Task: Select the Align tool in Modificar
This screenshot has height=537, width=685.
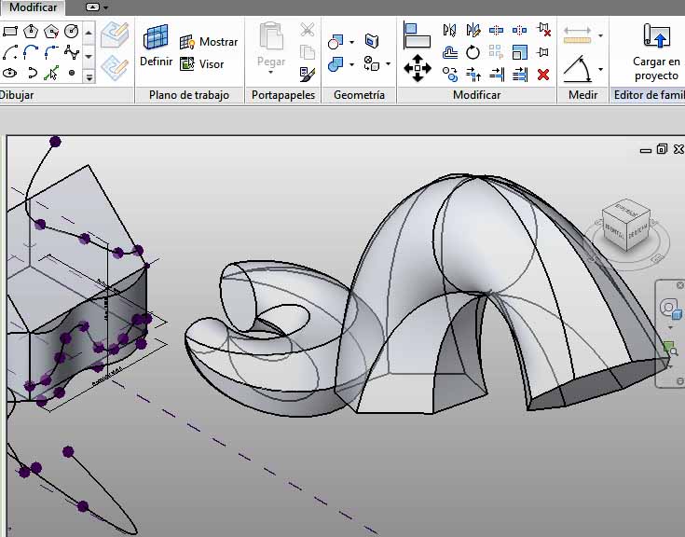Action: pyautogui.click(x=416, y=35)
